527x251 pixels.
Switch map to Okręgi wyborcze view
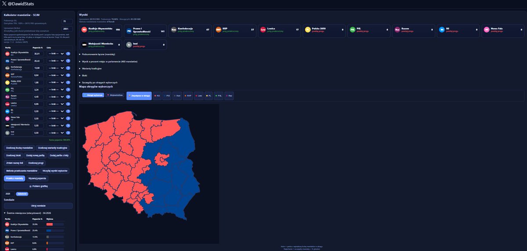tap(93, 95)
